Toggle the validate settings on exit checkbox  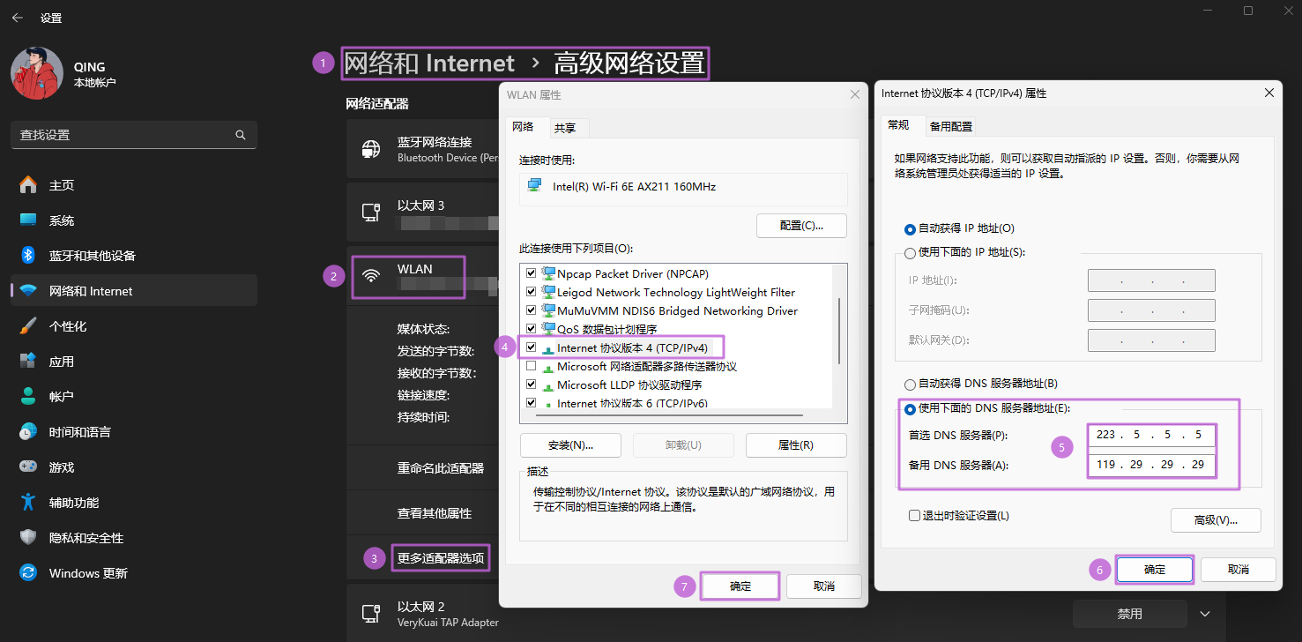pyautogui.click(x=914, y=516)
